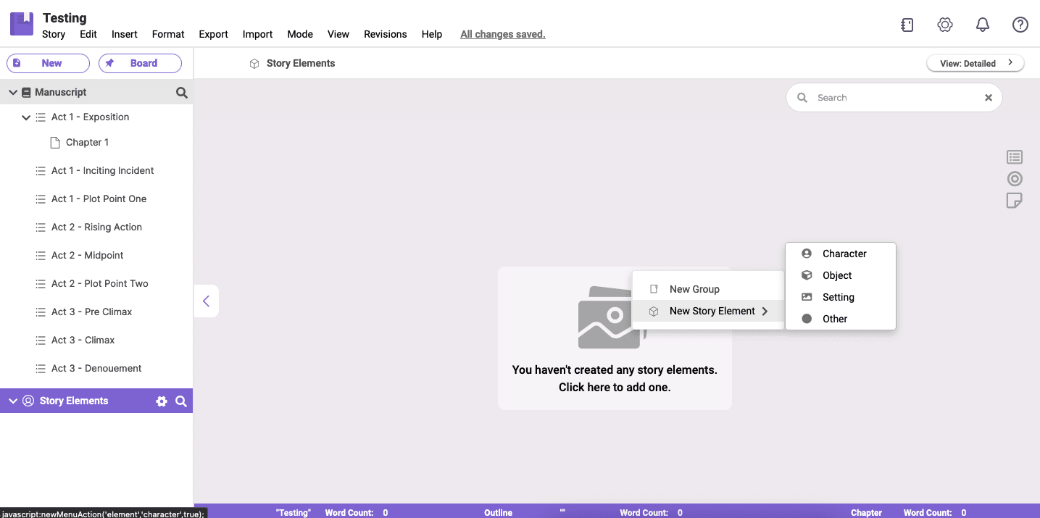Click the New Group page icon

(654, 289)
